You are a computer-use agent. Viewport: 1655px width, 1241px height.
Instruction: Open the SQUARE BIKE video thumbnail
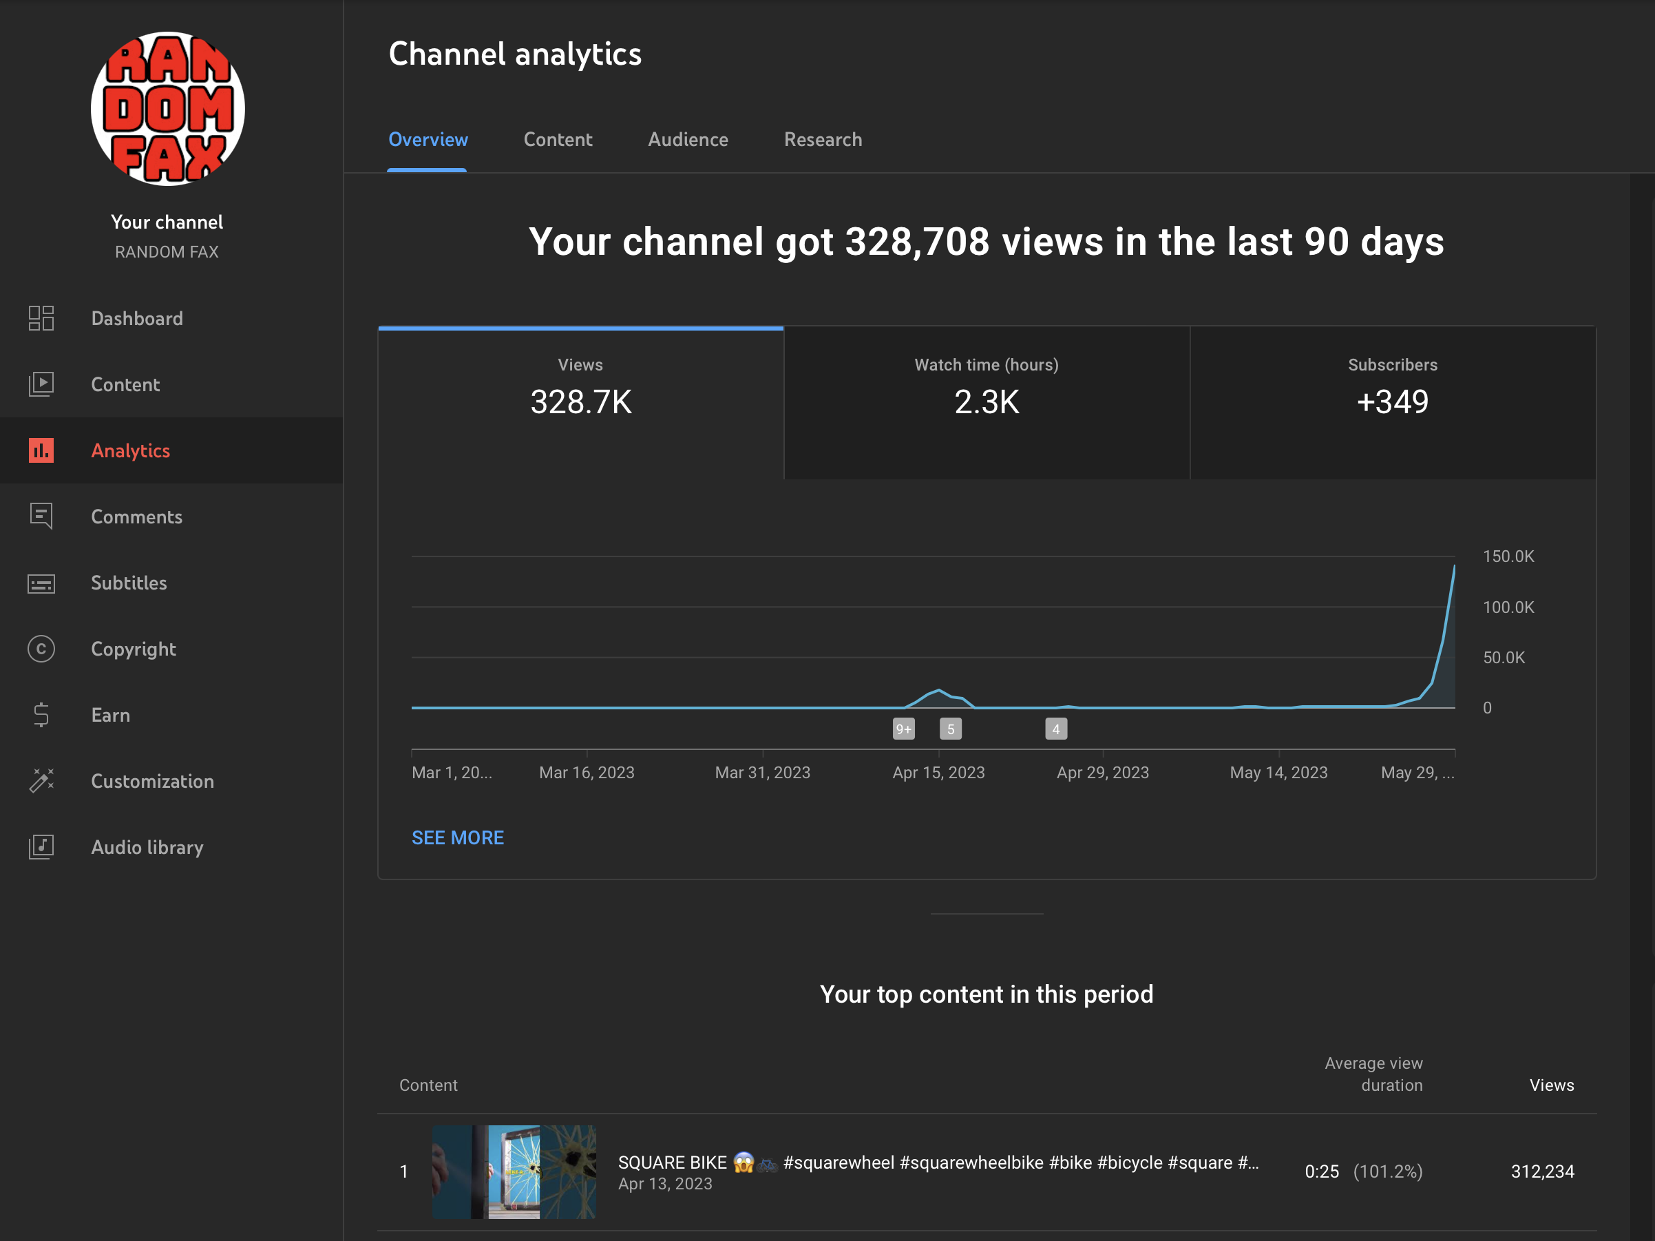click(x=514, y=1171)
